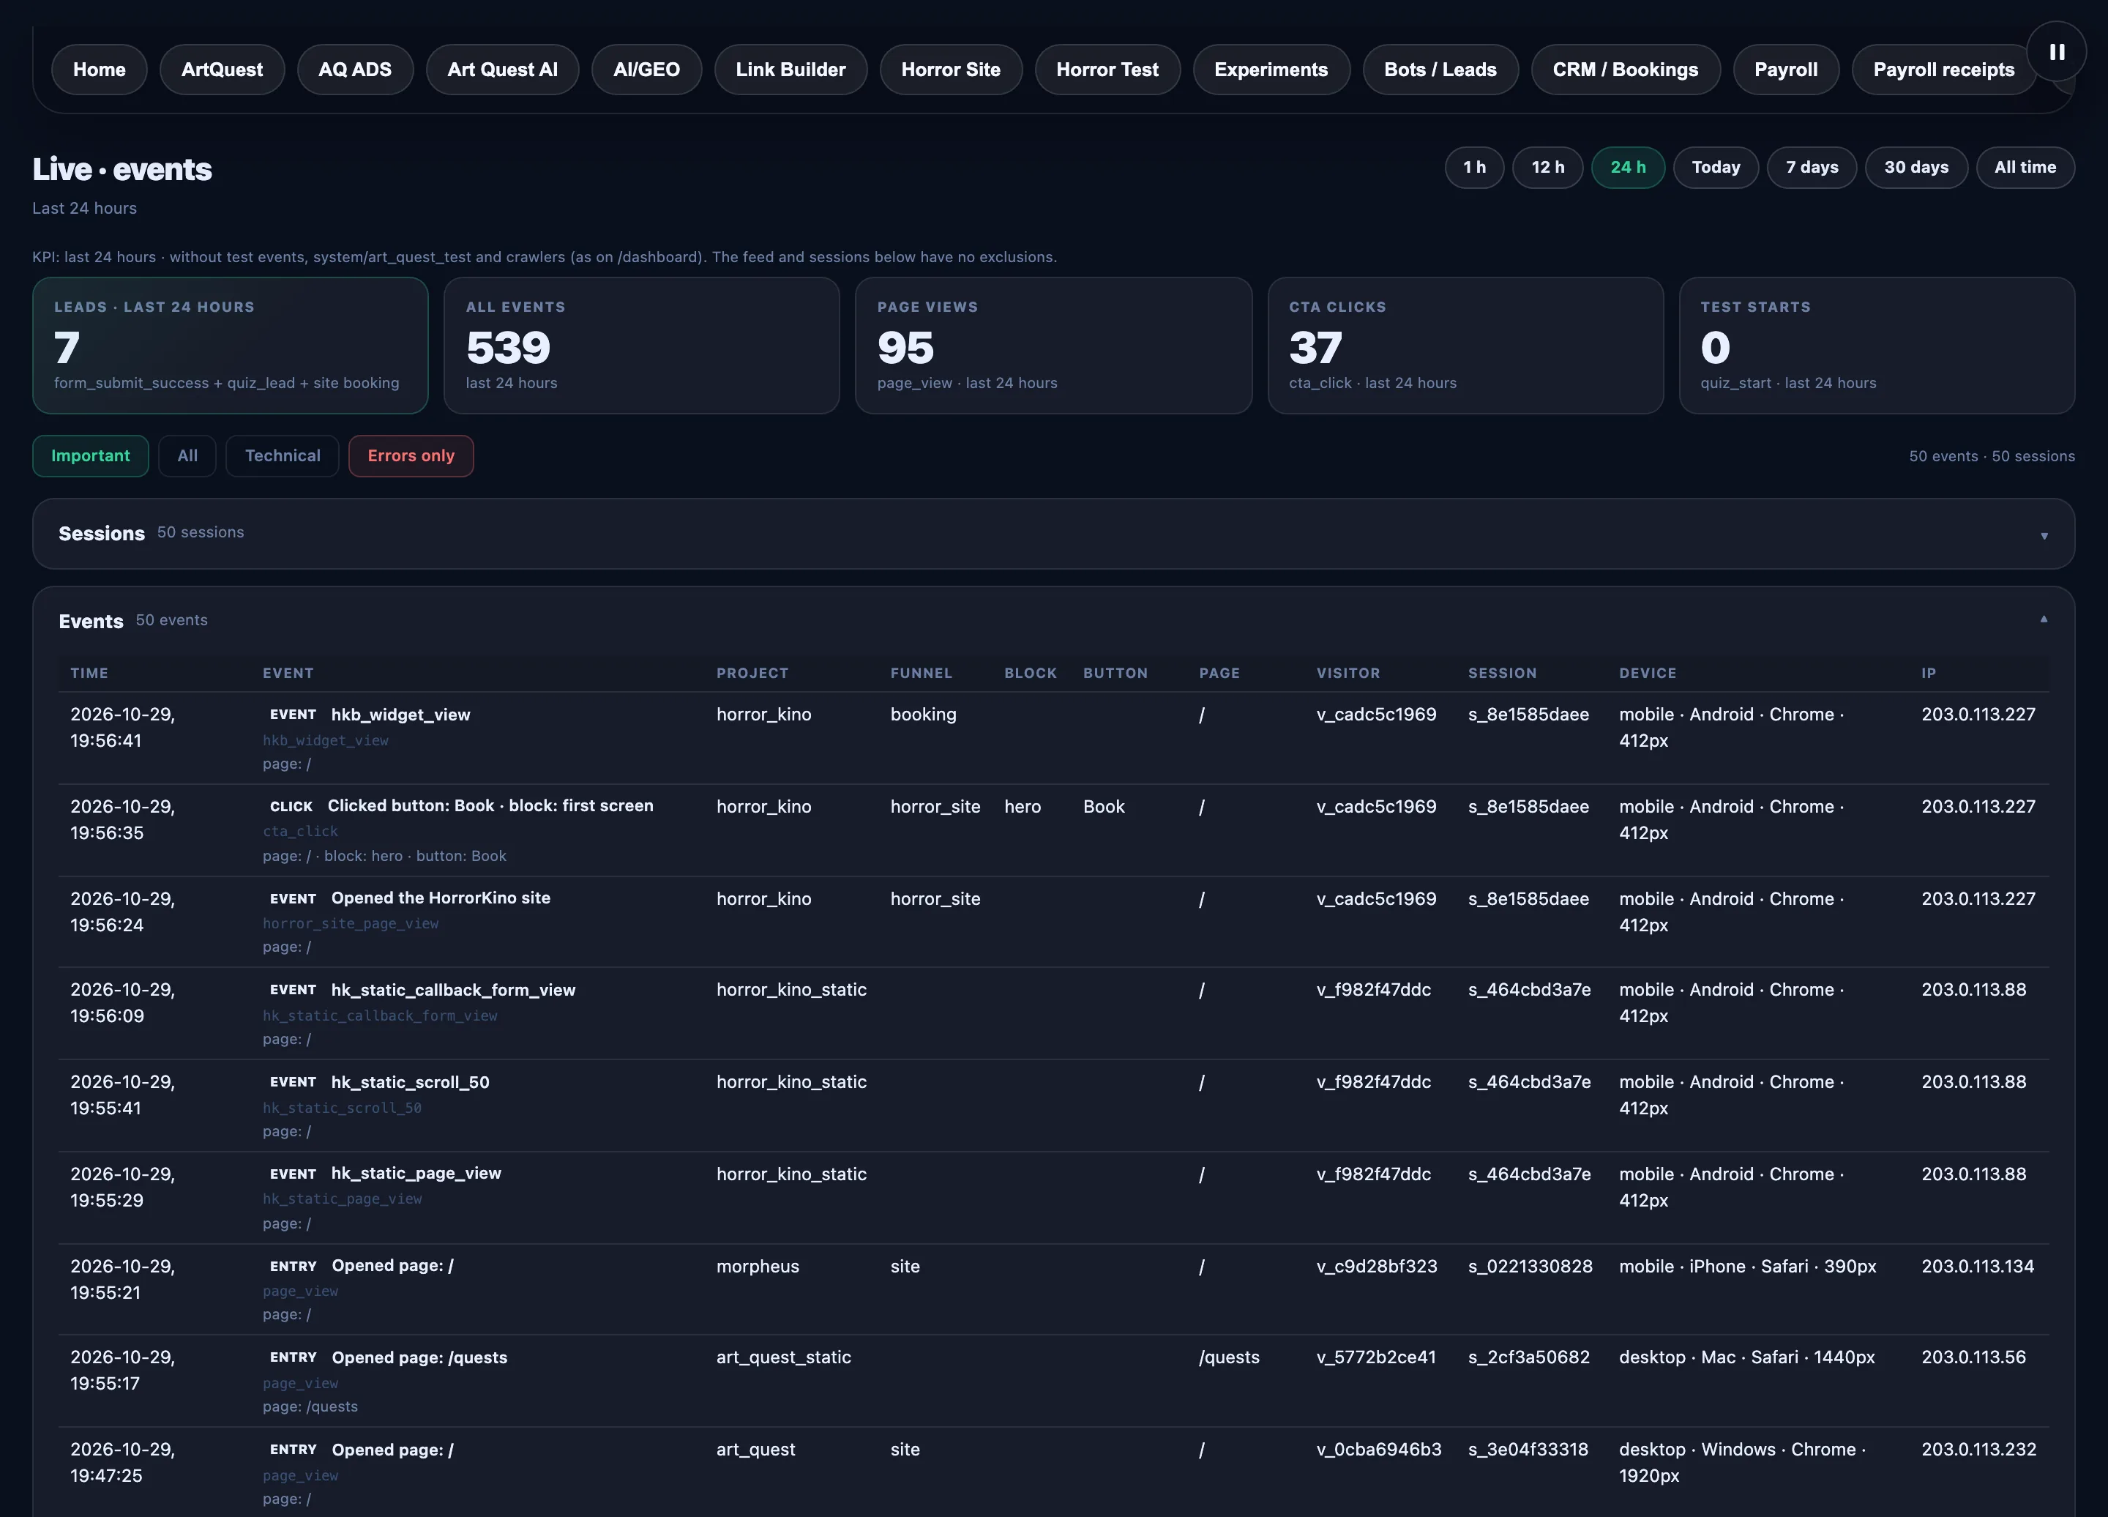The width and height of the screenshot is (2108, 1517).
Task: Click the morpheus project cell
Action: point(758,1266)
